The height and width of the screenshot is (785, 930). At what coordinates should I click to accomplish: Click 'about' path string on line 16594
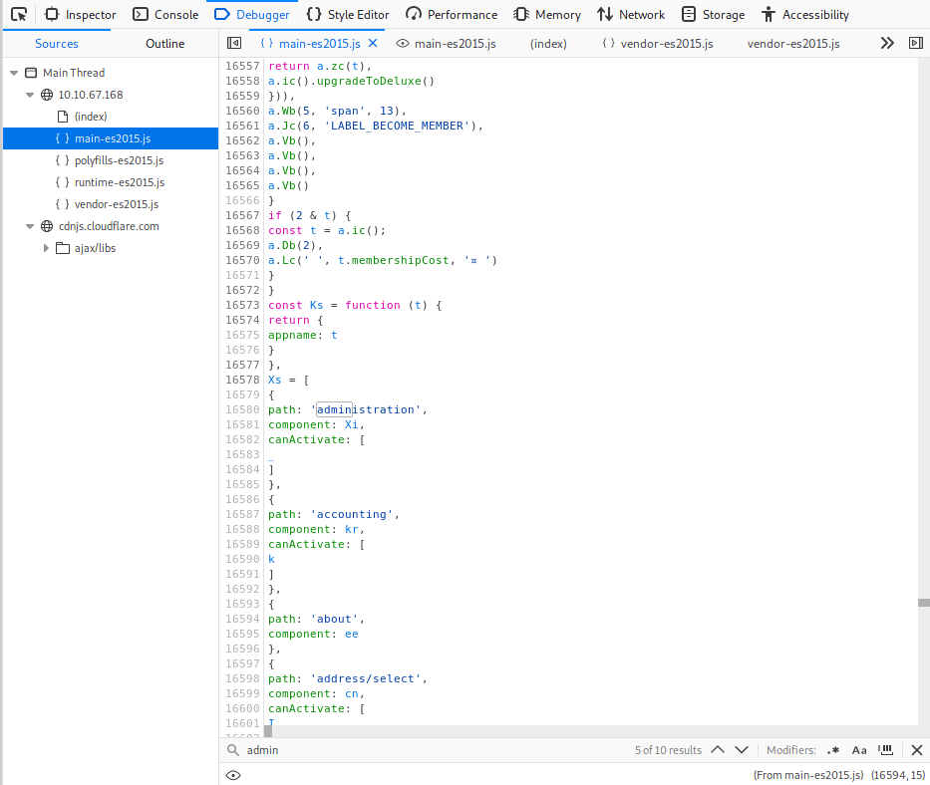coord(334,619)
